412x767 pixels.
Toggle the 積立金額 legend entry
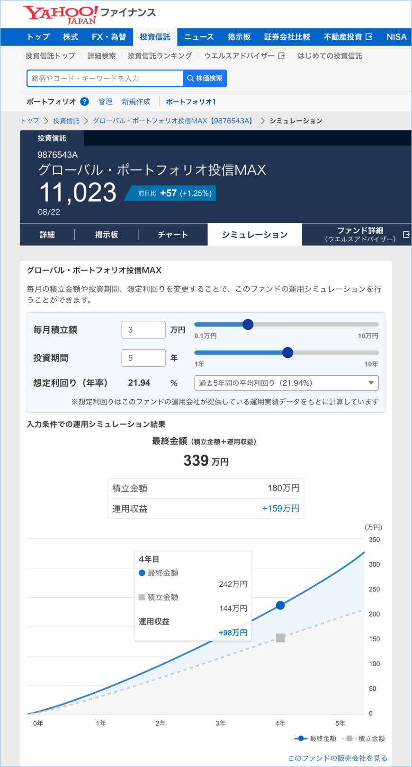tap(364, 738)
